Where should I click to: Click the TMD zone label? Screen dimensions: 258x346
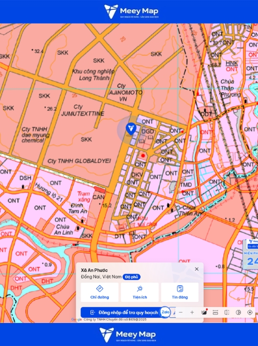[186, 185]
